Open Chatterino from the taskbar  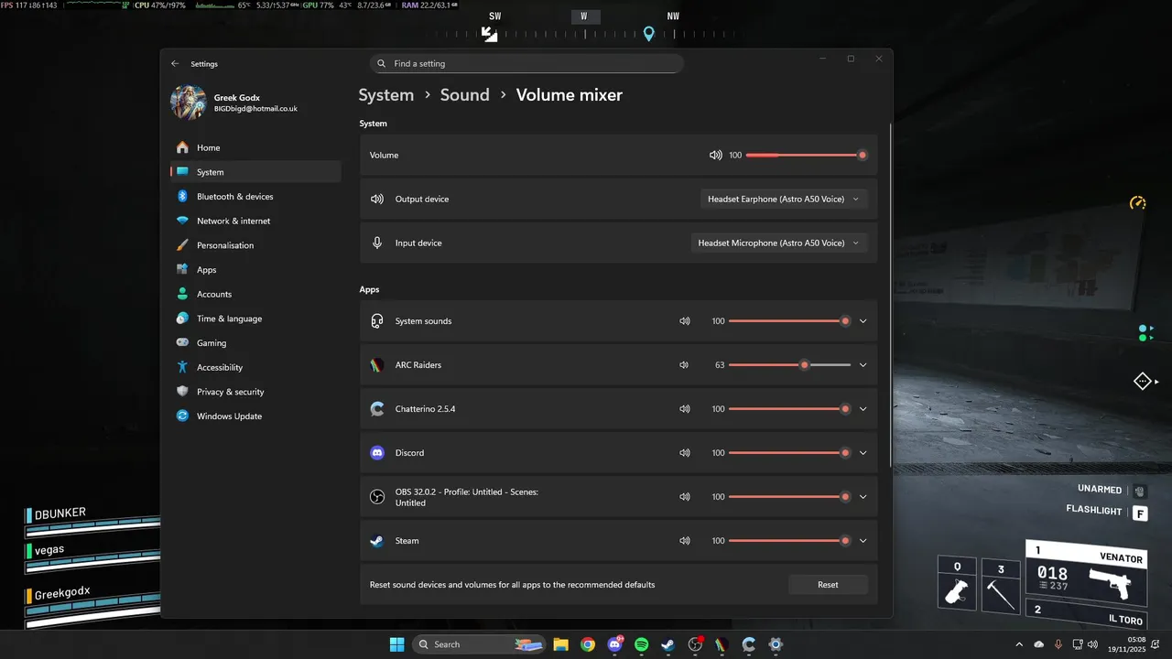point(749,644)
